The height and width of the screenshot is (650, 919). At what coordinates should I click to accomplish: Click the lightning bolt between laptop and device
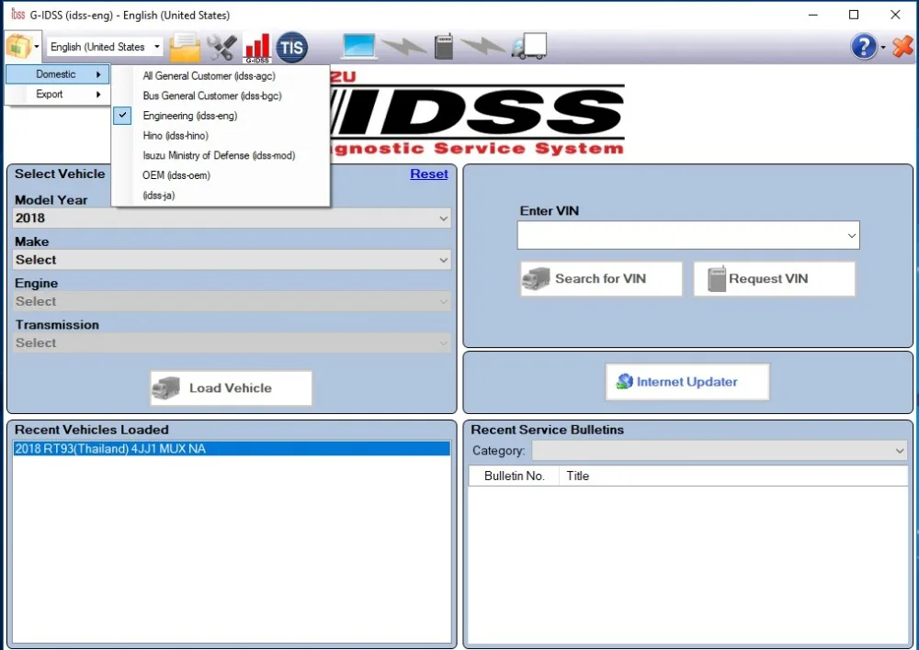405,46
